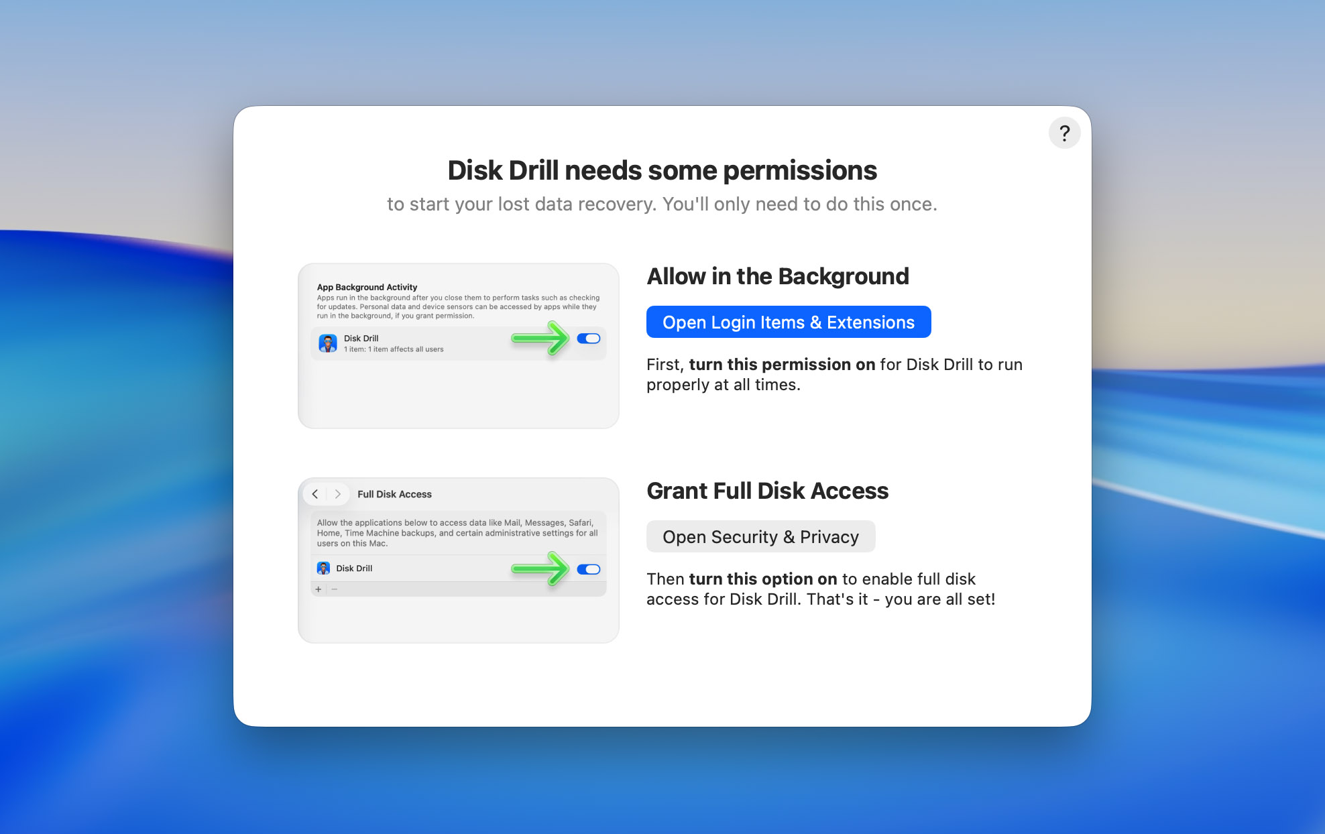Click text "First, turn this permission on"
Screen dimensions: 1325x834
[761, 365]
